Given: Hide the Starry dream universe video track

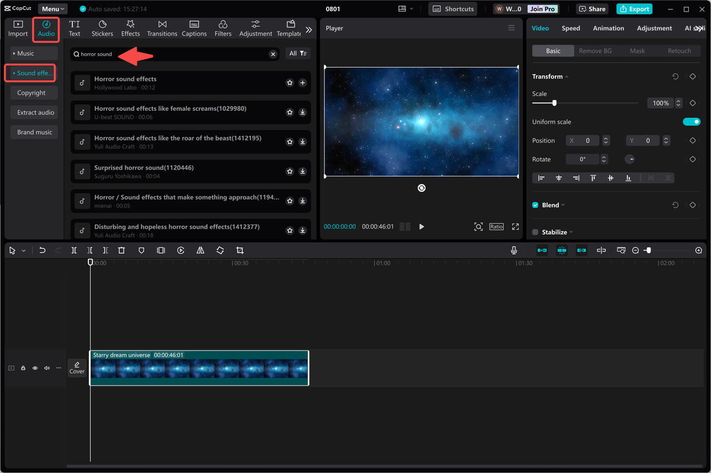Looking at the screenshot, I should click(x=34, y=368).
